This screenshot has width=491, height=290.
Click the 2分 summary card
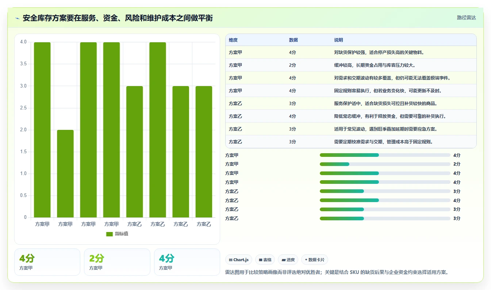pyautogui.click(x=117, y=262)
